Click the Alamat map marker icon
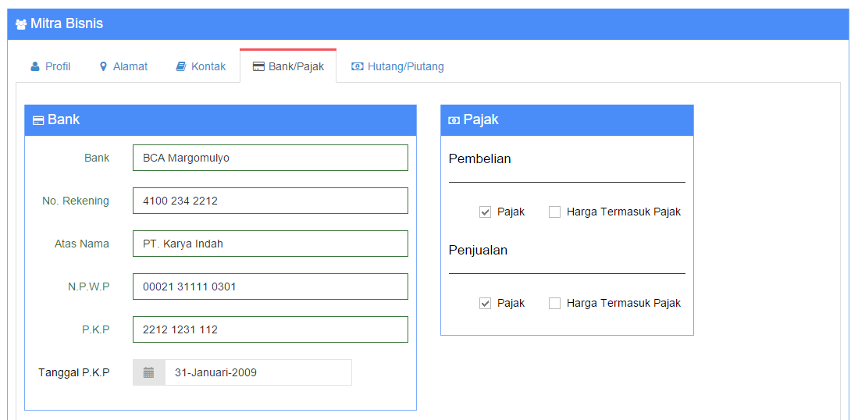This screenshot has height=420, width=858. (103, 66)
